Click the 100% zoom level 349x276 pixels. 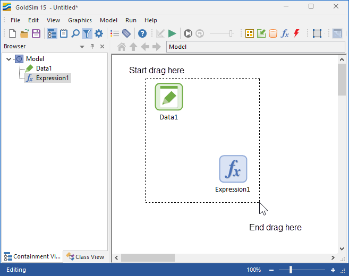point(253,270)
